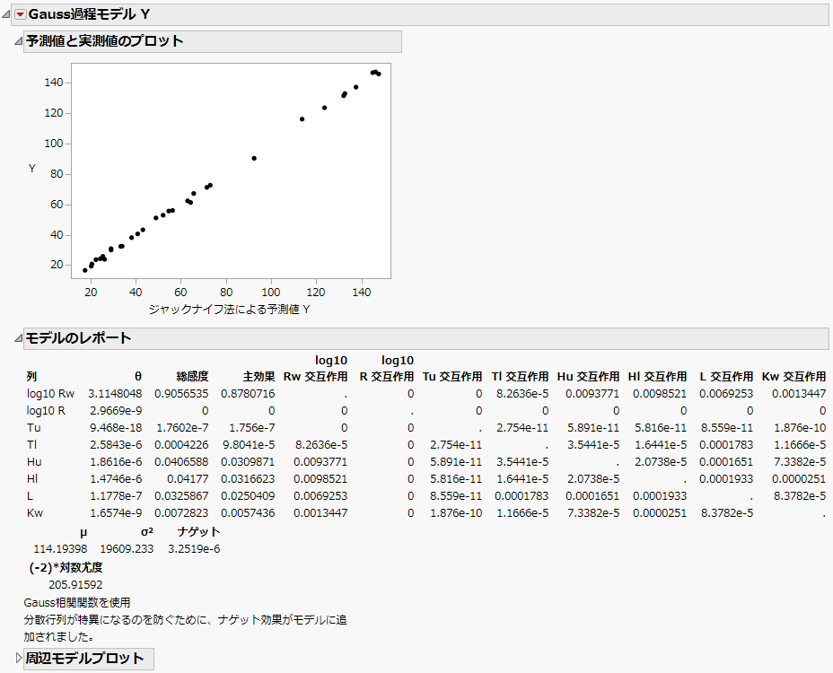Click main effect value 0.8780716
Image resolution: width=833 pixels, height=673 pixels.
coord(248,394)
